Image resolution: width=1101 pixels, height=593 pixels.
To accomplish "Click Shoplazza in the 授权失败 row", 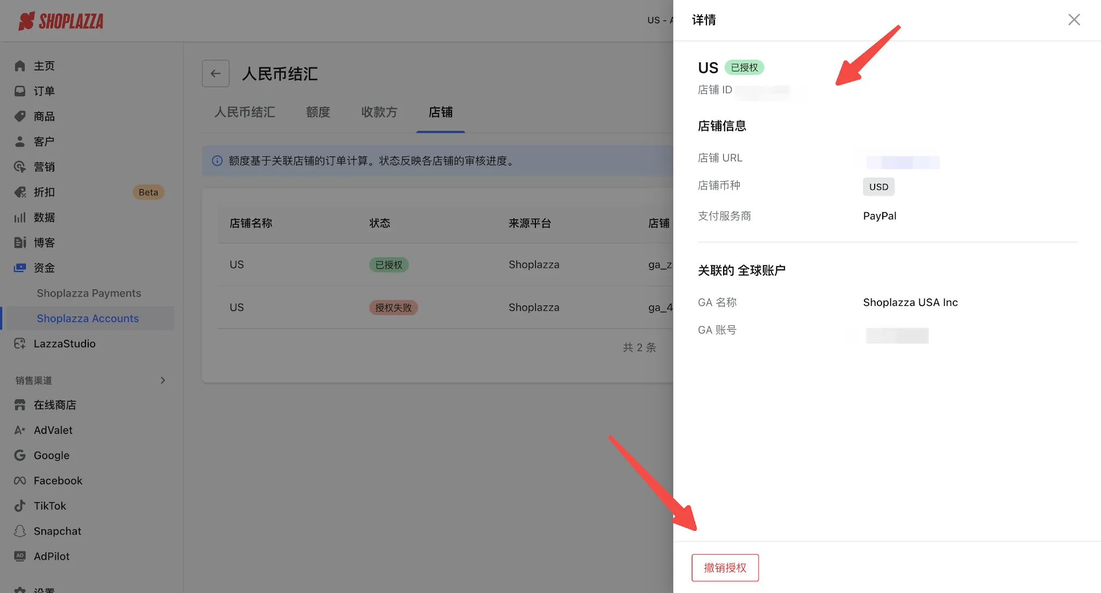I will click(534, 308).
